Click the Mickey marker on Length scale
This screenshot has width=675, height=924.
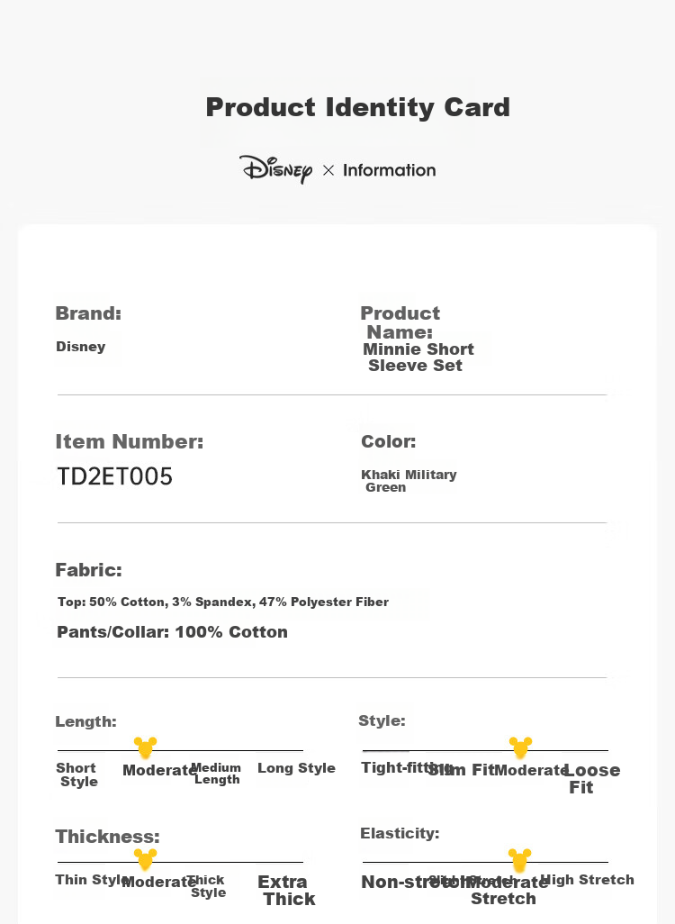145,747
